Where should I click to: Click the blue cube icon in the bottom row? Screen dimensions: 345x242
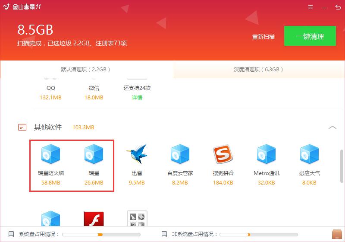coord(50,218)
